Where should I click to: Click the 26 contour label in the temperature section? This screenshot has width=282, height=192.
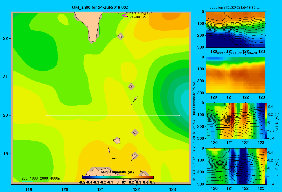point(233,24)
